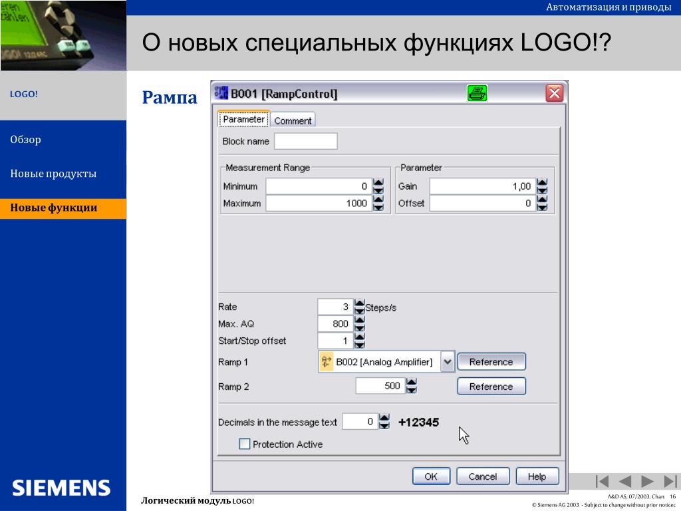Increase the Minimum value with up arrow
Image resolution: width=681 pixels, height=511 pixels.
coord(378,182)
